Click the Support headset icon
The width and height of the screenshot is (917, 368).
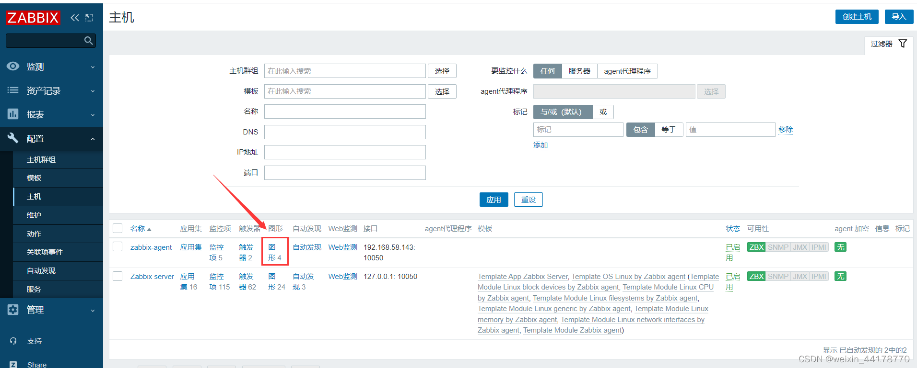point(13,341)
